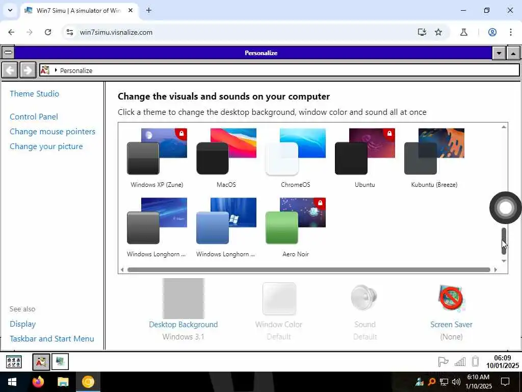The height and width of the screenshot is (392, 522).
Task: Reload the Chrome page
Action: pyautogui.click(x=48, y=32)
